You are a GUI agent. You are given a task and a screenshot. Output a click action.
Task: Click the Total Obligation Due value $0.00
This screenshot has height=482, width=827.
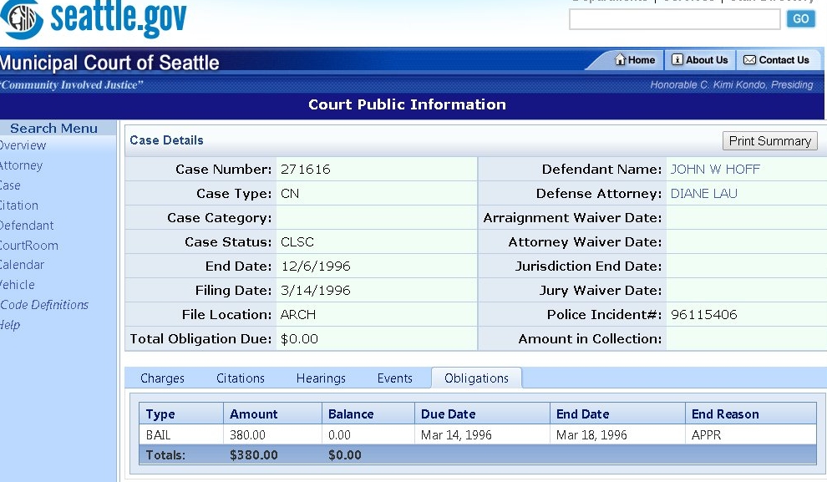tap(299, 339)
